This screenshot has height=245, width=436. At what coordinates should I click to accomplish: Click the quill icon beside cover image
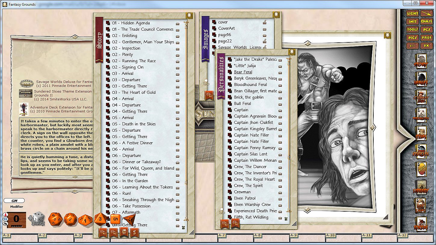point(265,22)
